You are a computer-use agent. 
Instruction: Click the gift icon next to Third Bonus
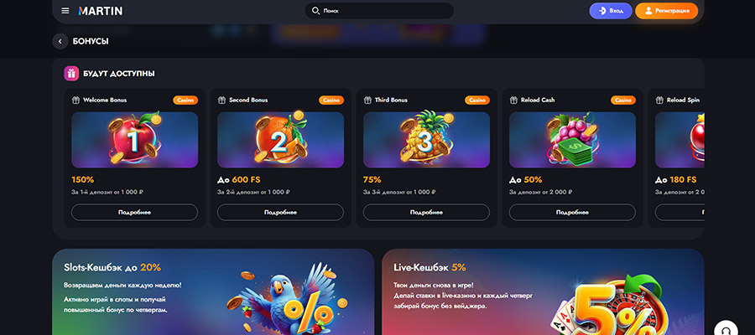(x=367, y=100)
